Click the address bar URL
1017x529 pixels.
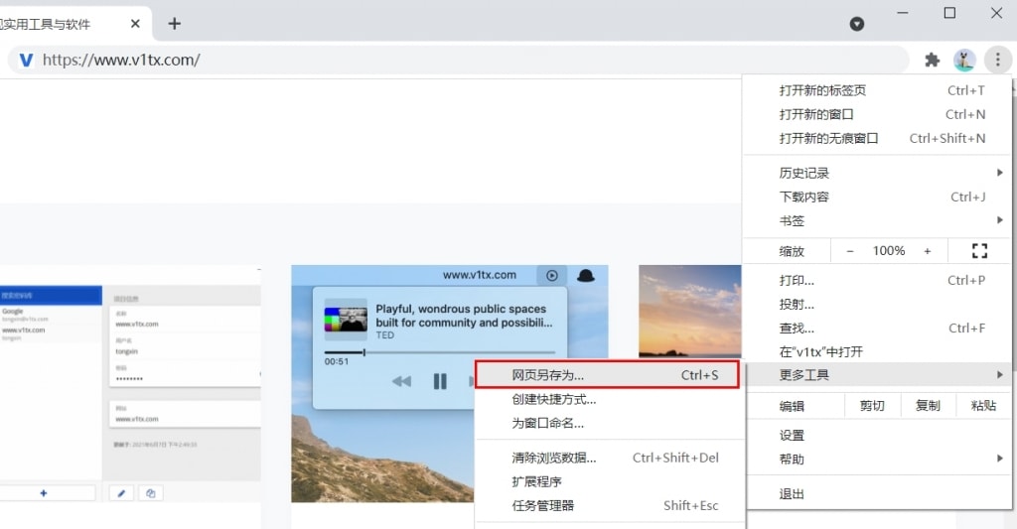point(121,61)
